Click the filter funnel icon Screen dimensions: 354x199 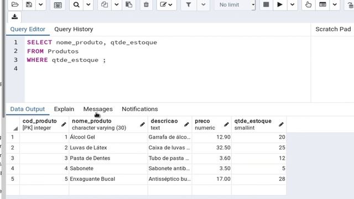(189, 4)
